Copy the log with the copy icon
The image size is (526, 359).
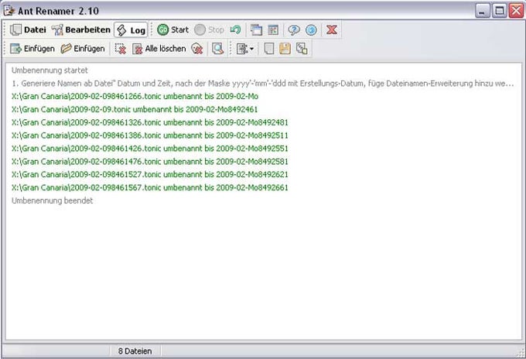(x=302, y=49)
